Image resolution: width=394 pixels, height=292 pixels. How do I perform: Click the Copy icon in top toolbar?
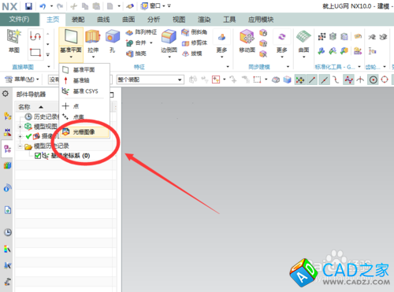(85, 6)
